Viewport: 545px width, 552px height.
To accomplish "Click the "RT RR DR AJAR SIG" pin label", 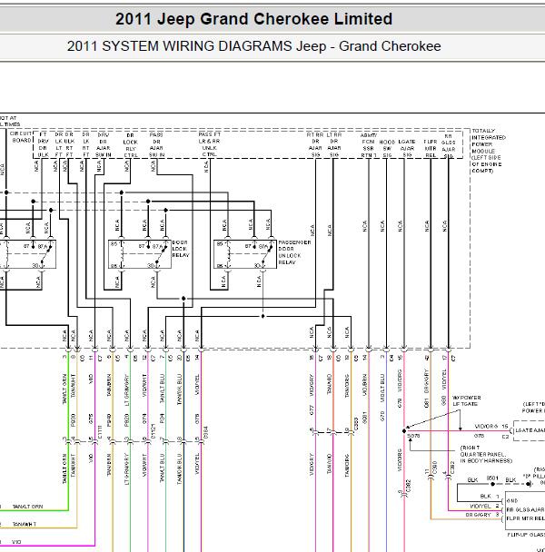I will (x=315, y=144).
